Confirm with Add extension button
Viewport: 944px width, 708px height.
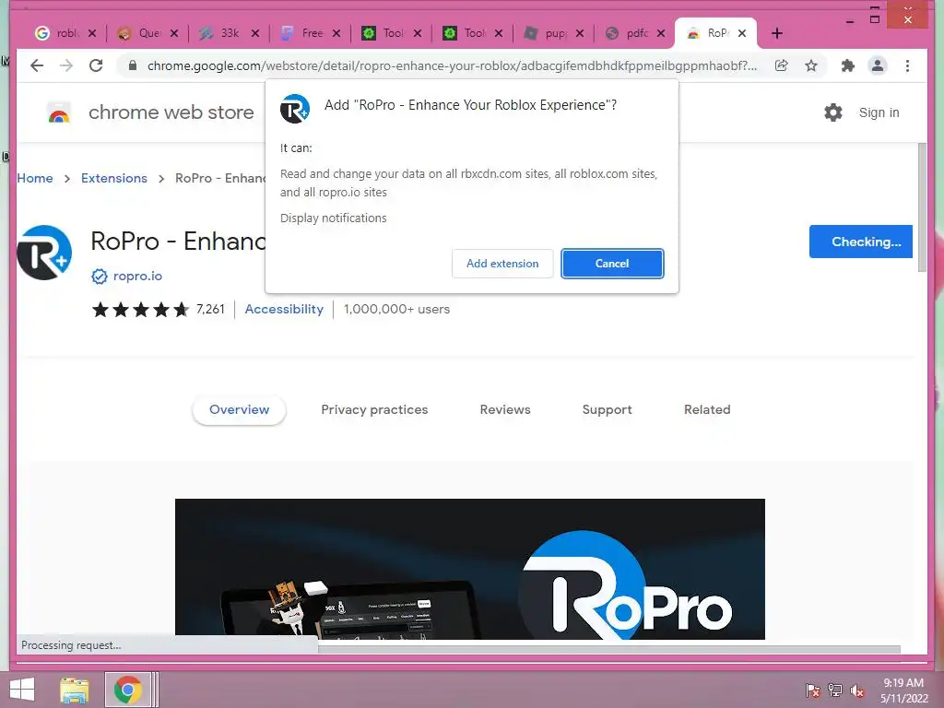(x=502, y=264)
